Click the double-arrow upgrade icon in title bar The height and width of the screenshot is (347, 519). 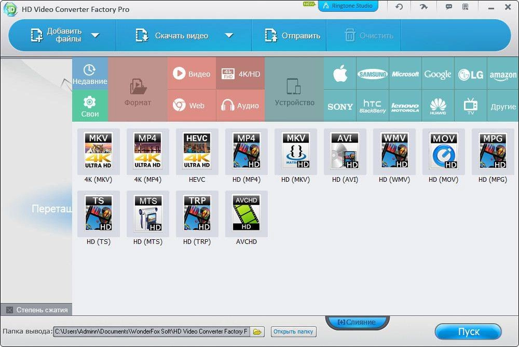pyautogui.click(x=424, y=7)
